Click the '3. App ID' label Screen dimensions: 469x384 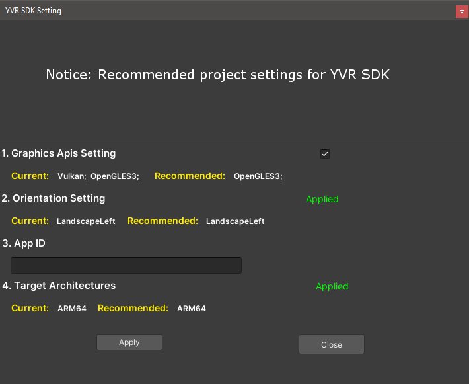pos(24,243)
